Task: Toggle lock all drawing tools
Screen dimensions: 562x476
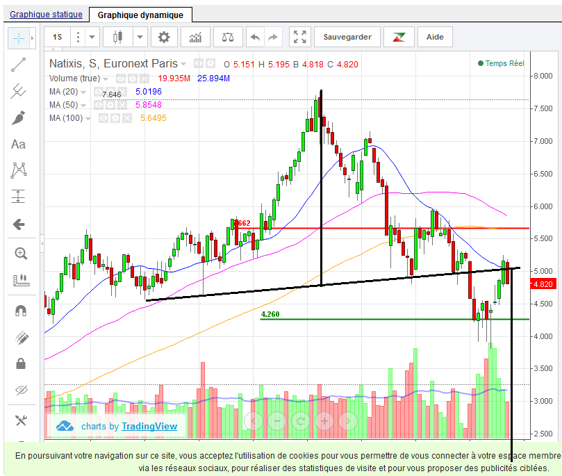Action: pyautogui.click(x=21, y=363)
